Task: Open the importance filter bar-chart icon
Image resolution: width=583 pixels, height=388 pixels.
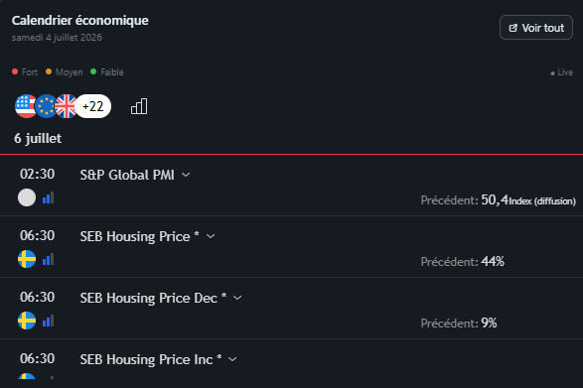Action: pos(139,106)
